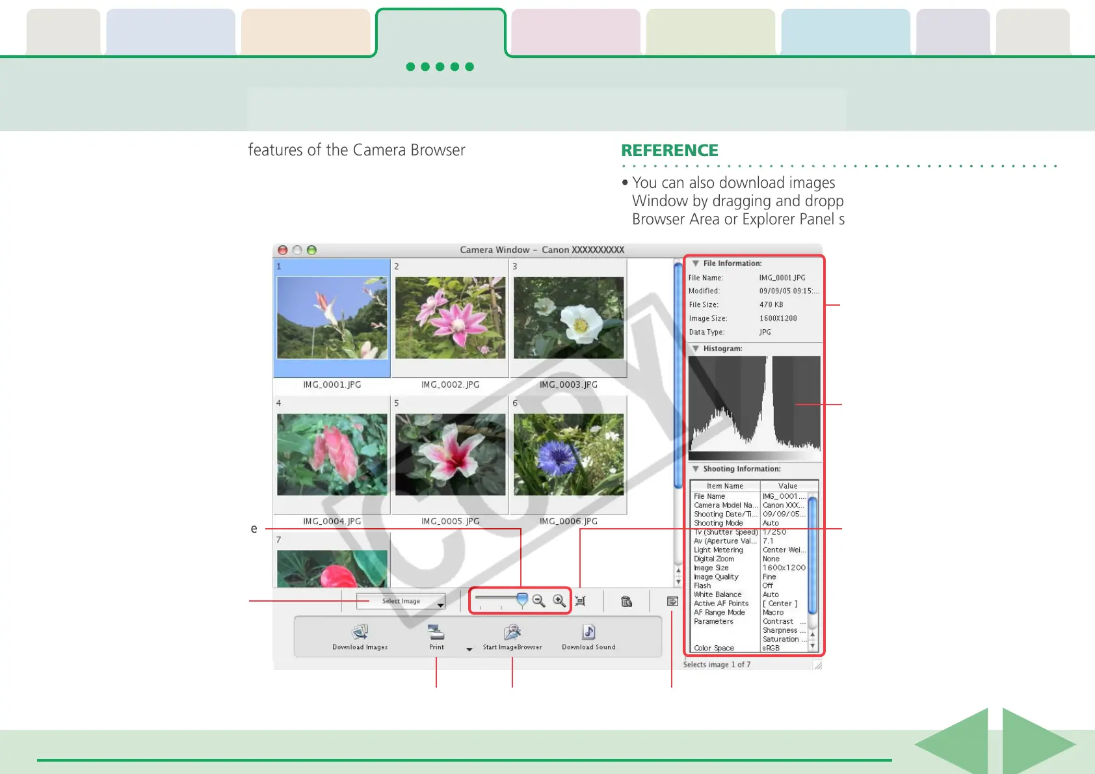Click the browser area scroll down arrow
1095x774 pixels.
(678, 582)
